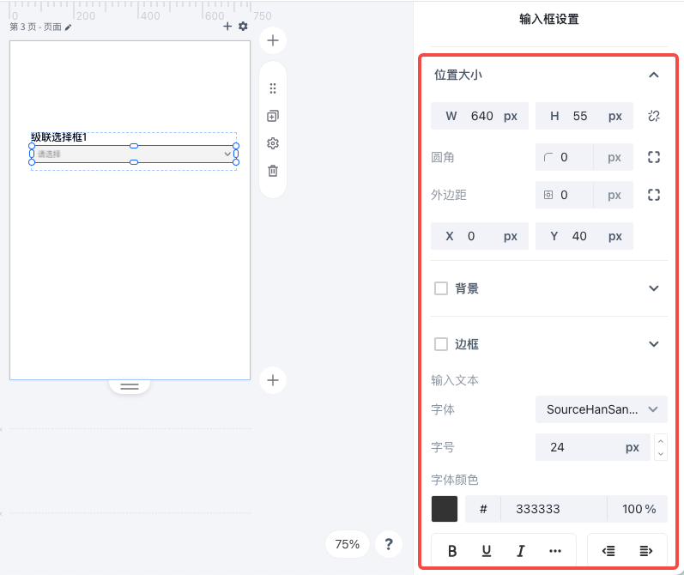Add page below with bottom round plus button
684x575 pixels.
pos(273,380)
